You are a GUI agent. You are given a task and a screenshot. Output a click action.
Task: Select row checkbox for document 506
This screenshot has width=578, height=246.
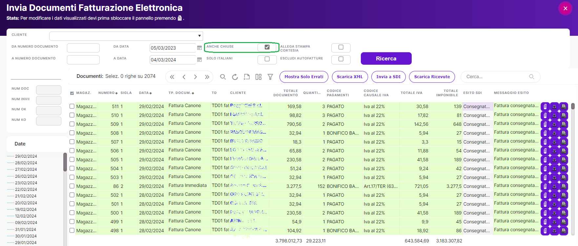(x=72, y=150)
